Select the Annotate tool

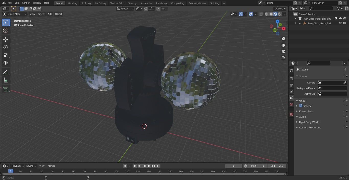6,73
